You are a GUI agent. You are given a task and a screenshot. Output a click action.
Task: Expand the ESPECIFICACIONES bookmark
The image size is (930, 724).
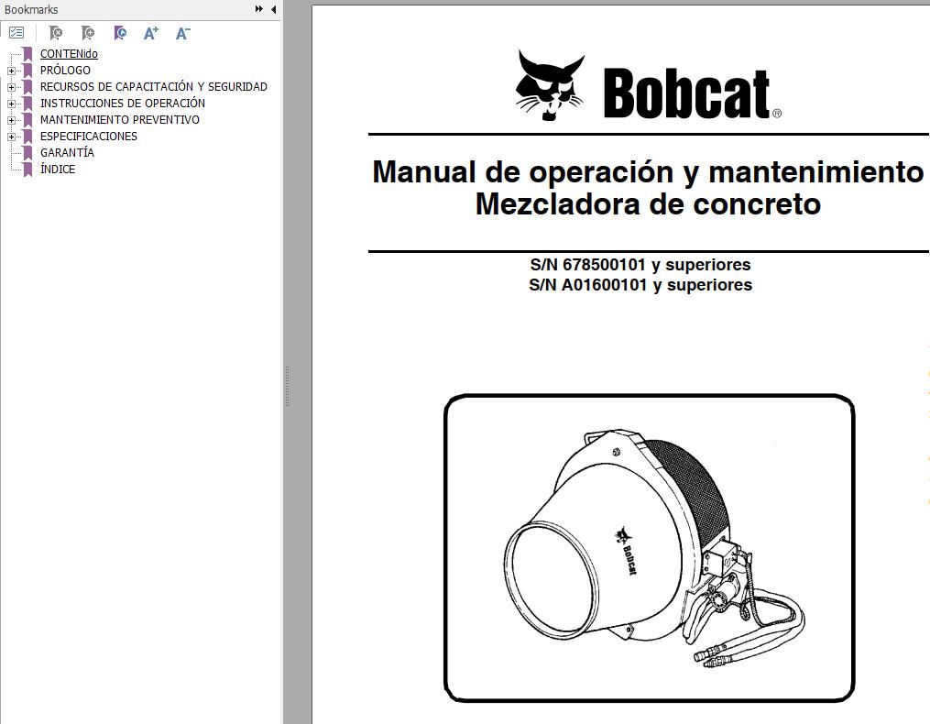(x=11, y=137)
